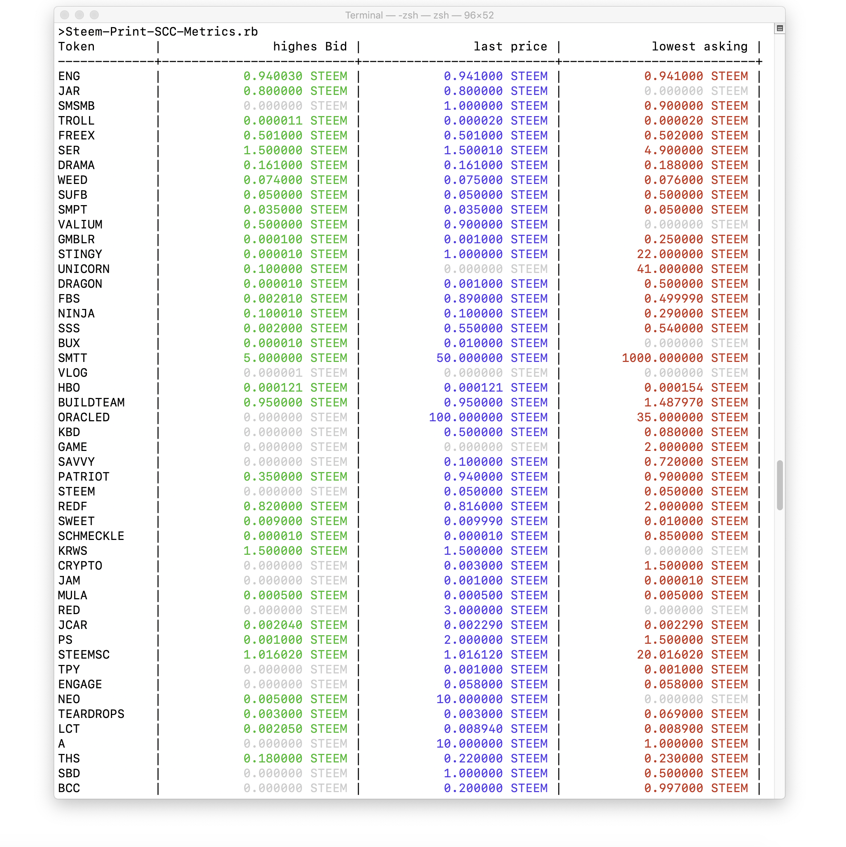Click BCC lowest asking 0.997000 STEEM
Image resolution: width=846 pixels, height=847 pixels.
pyautogui.click(x=696, y=789)
